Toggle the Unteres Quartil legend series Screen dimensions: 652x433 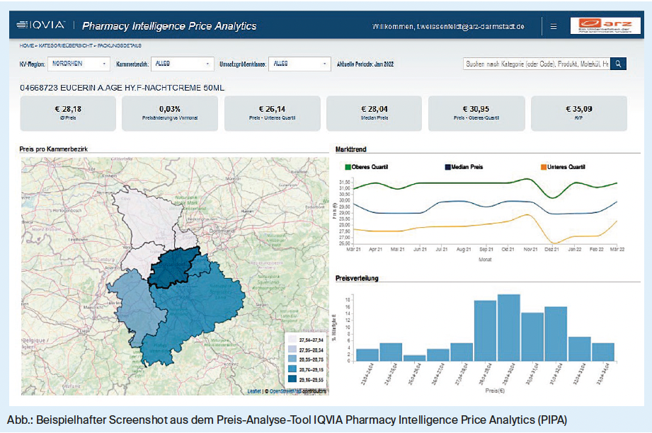pyautogui.click(x=563, y=167)
